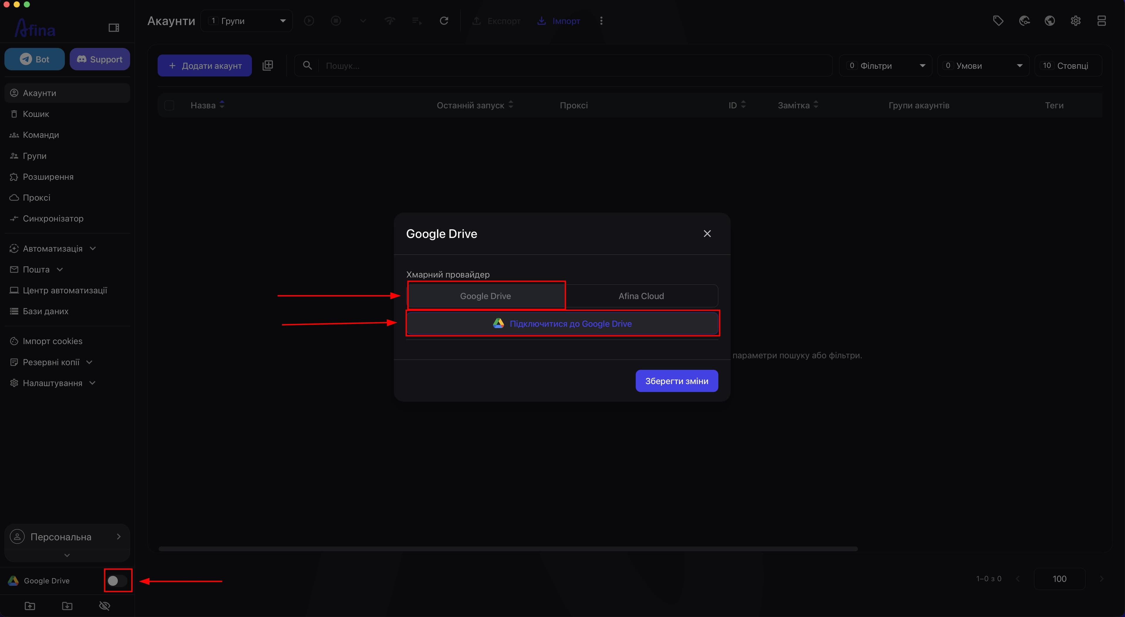Open the Фільтри dropdown
This screenshot has width=1125, height=617.
[x=885, y=66]
